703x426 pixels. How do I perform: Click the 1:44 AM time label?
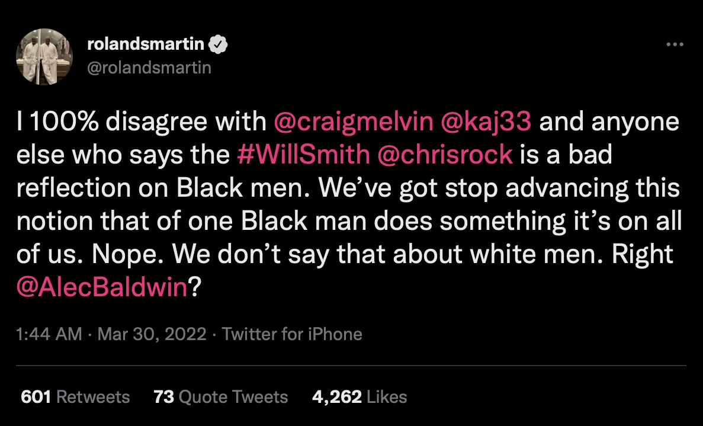coord(48,334)
